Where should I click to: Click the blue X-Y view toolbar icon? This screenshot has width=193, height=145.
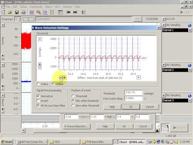click(x=45, y=12)
